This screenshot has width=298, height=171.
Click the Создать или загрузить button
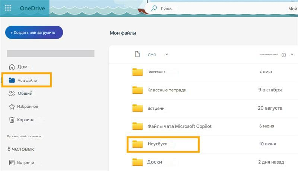(x=34, y=32)
